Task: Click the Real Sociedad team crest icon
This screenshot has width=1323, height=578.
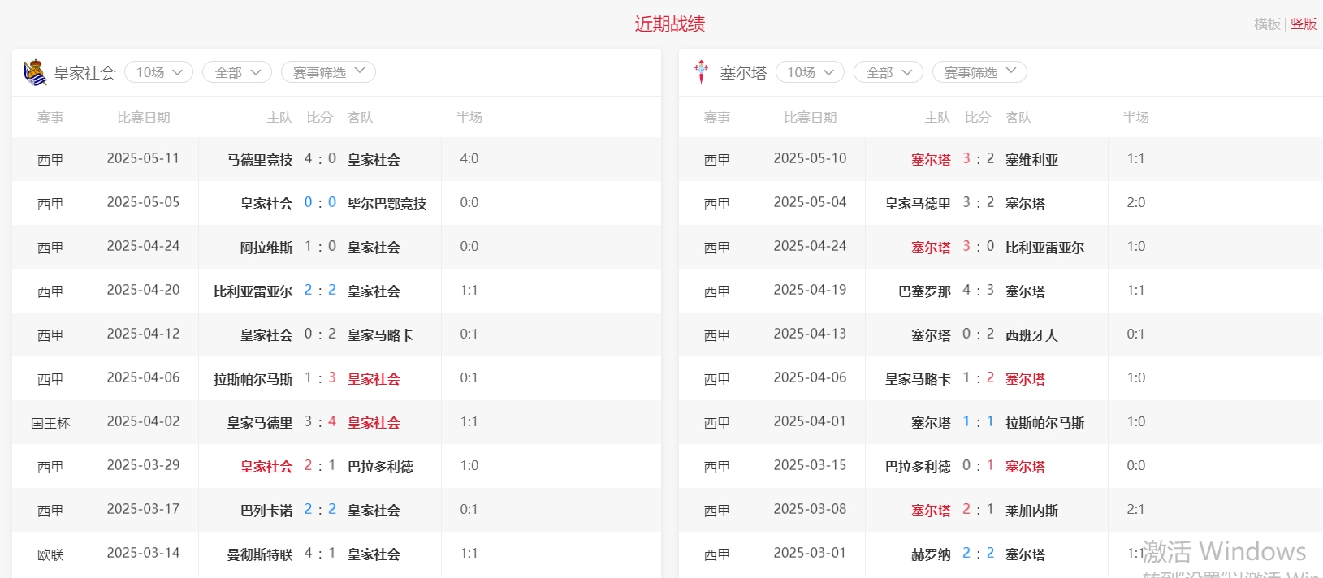Action: point(35,73)
